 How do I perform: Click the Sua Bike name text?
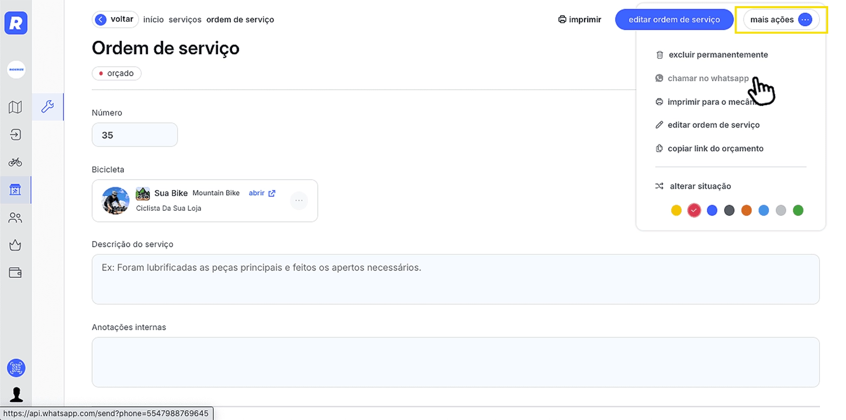point(171,193)
